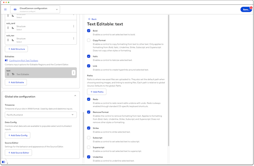Select the sub_card structure row
This screenshot has height=166, width=254.
tap(41, 26)
